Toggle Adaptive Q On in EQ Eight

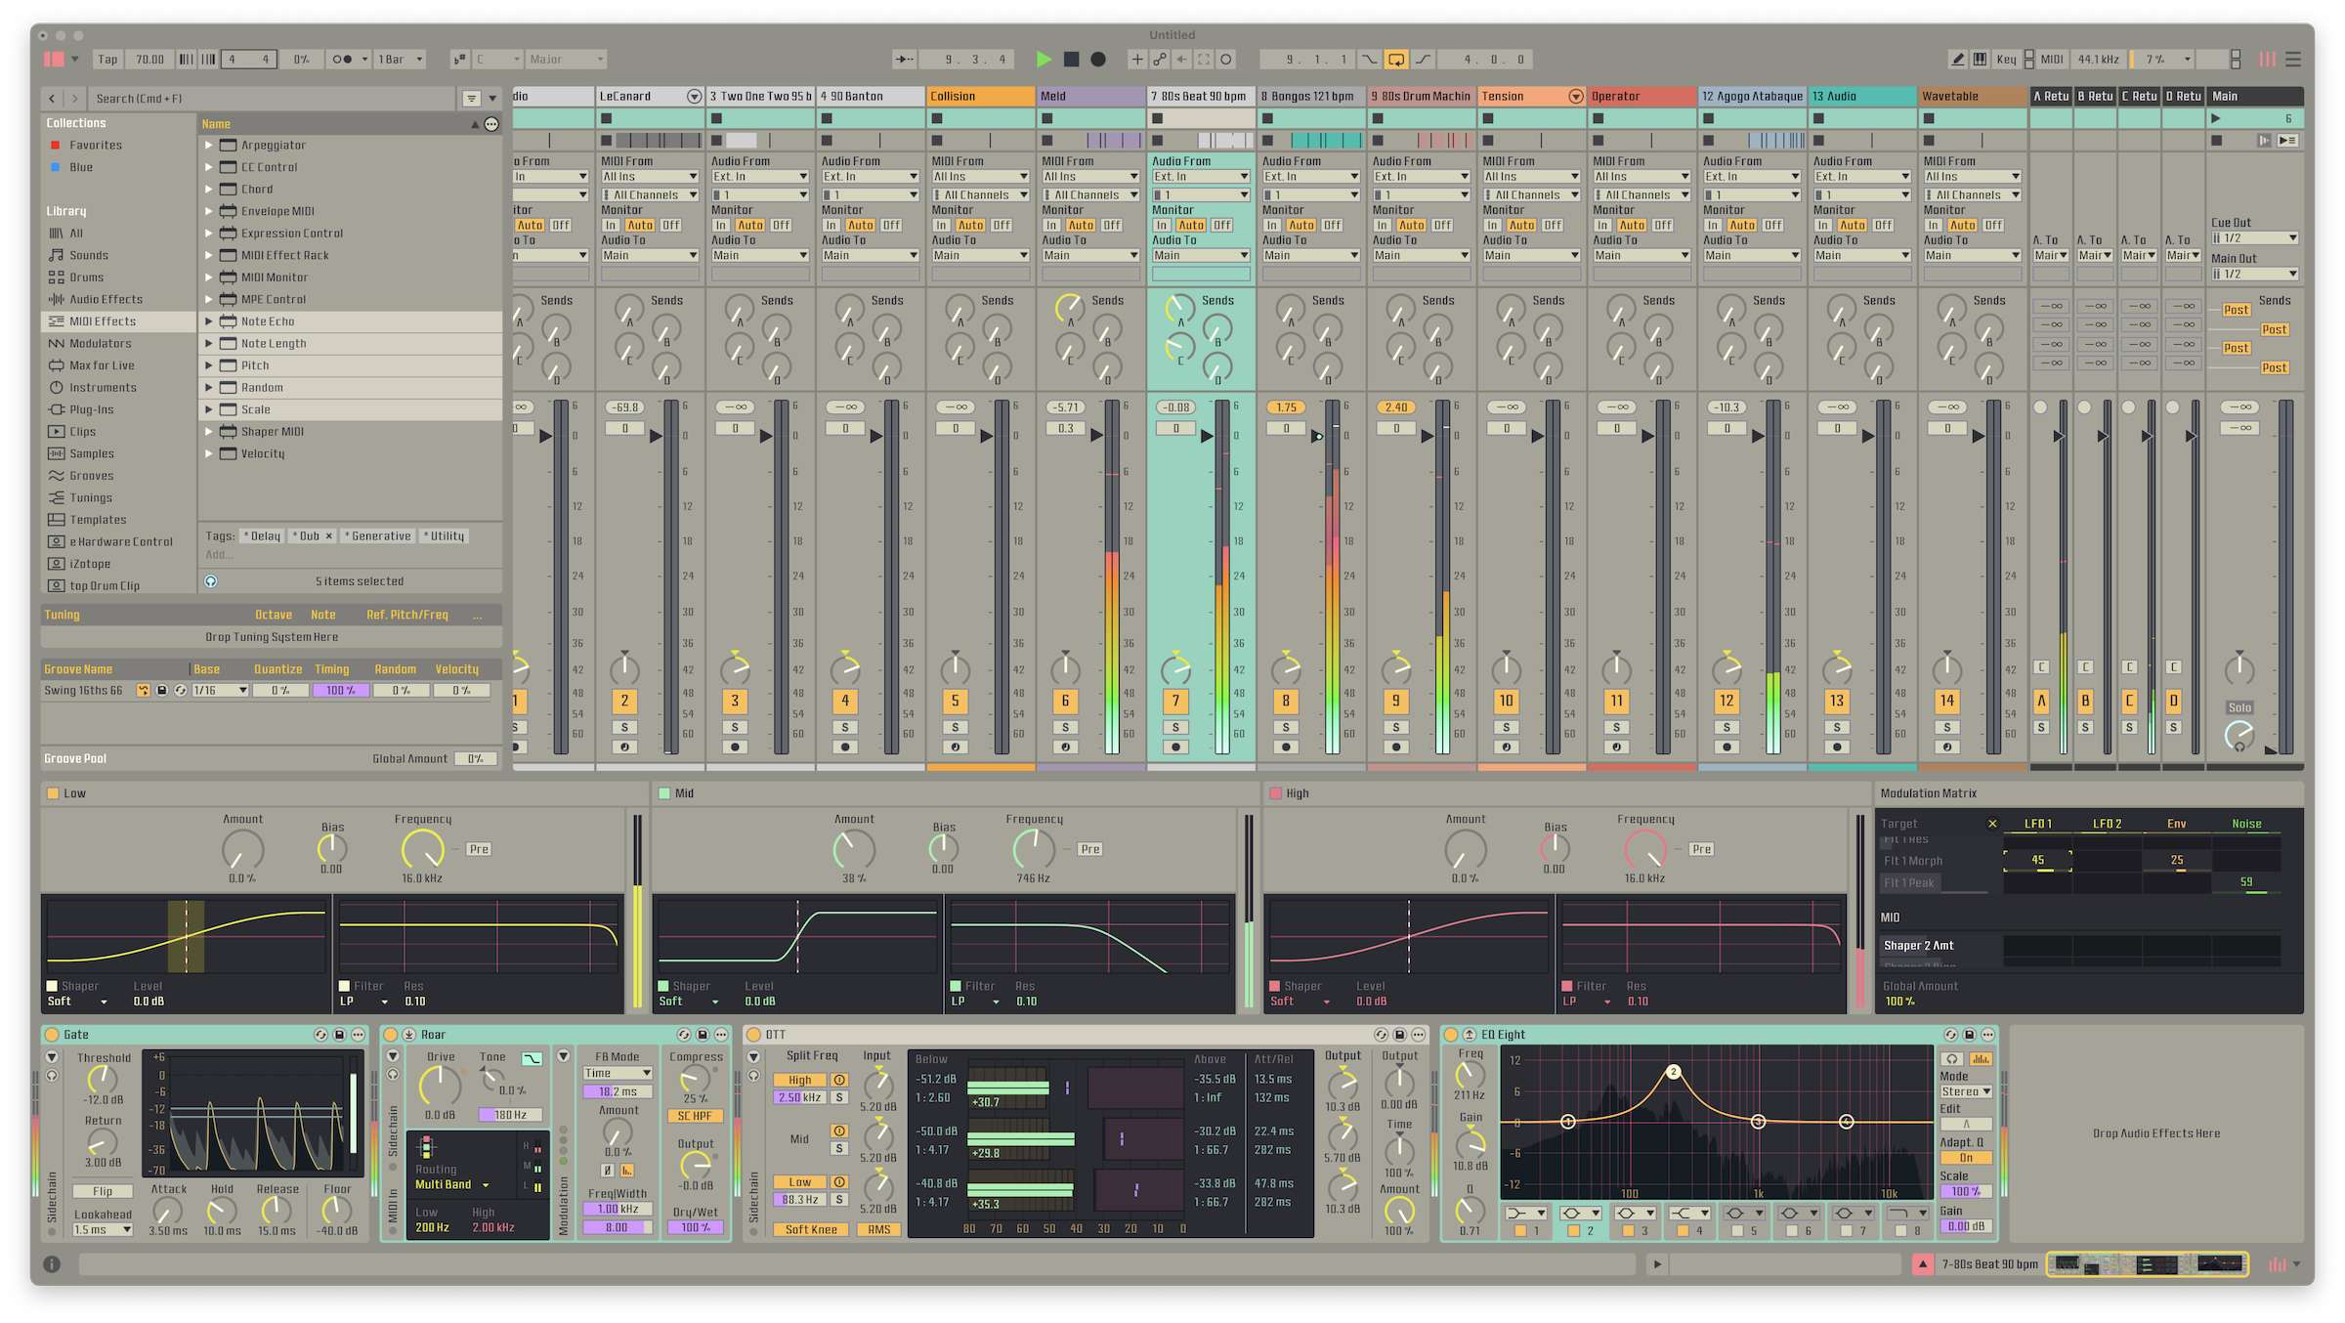pos(1965,1158)
